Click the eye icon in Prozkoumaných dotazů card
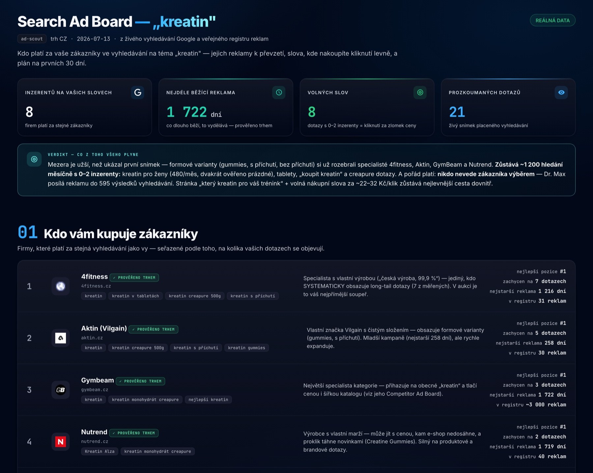 tap(561, 92)
